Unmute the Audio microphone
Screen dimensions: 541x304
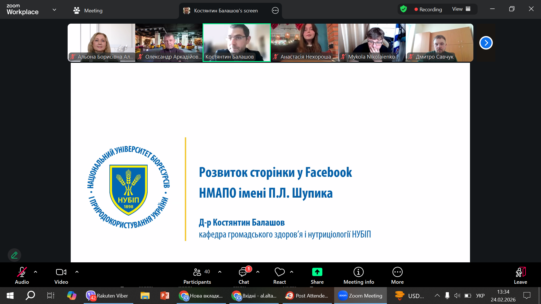[22, 272]
